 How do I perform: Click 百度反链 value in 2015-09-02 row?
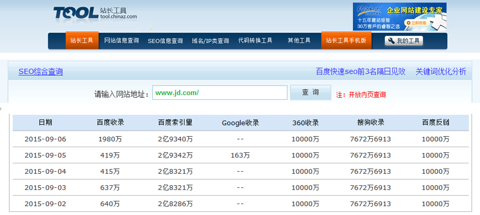(436, 204)
